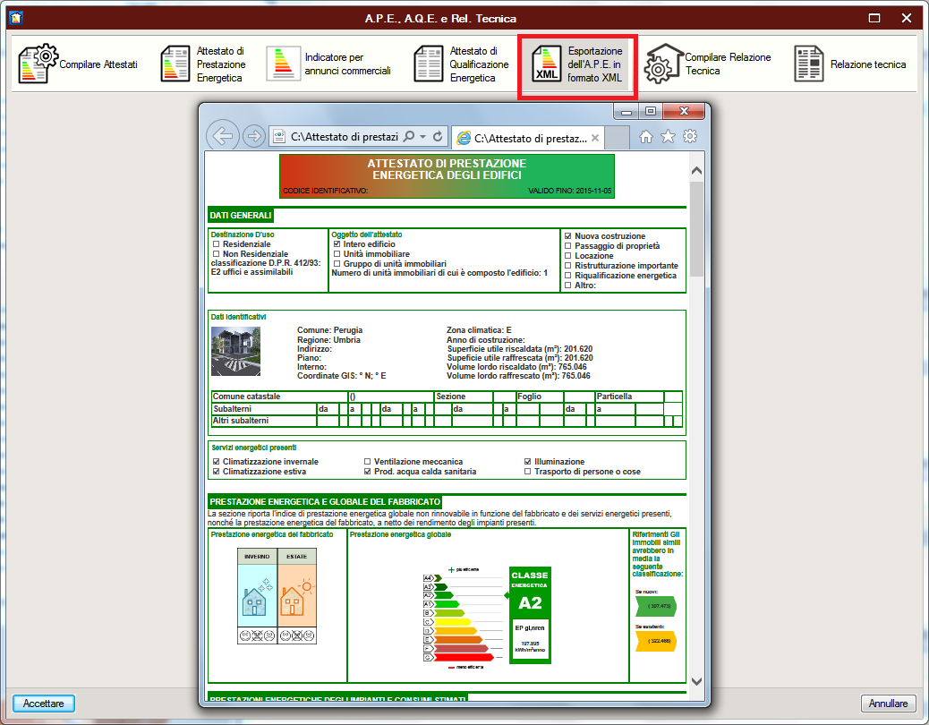The height and width of the screenshot is (725, 929).
Task: Click the XML export icon
Action: [x=546, y=64]
